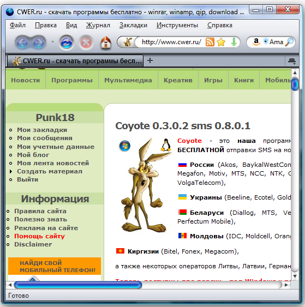Click the vertical scrollbar down arrow

(295, 276)
